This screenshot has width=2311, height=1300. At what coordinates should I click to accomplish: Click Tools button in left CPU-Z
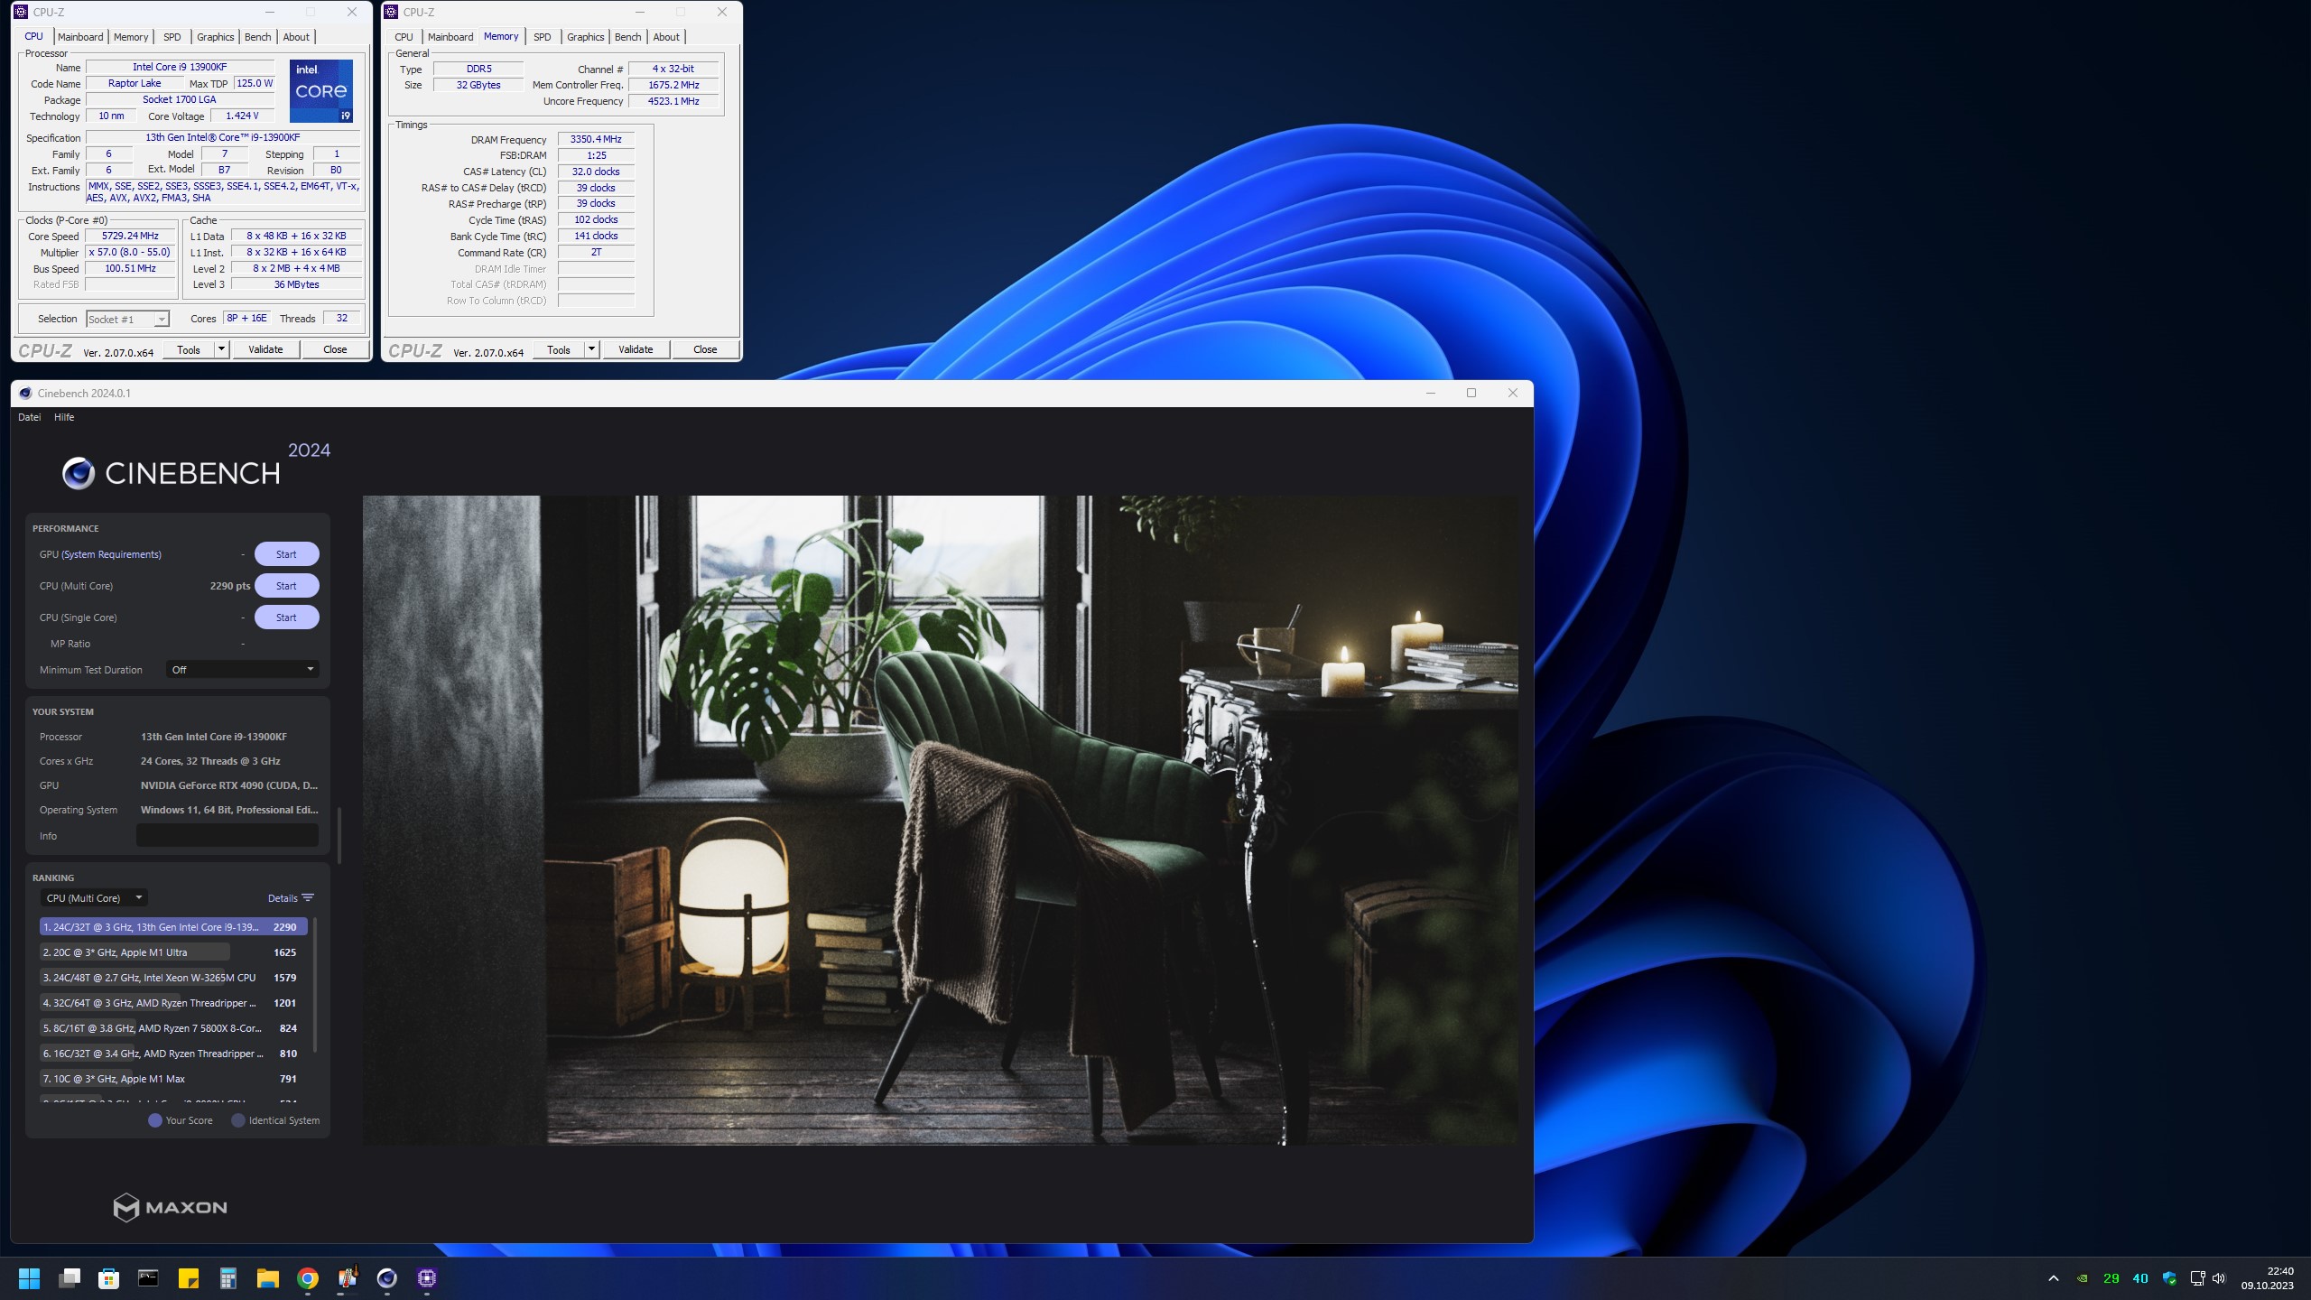pos(189,350)
